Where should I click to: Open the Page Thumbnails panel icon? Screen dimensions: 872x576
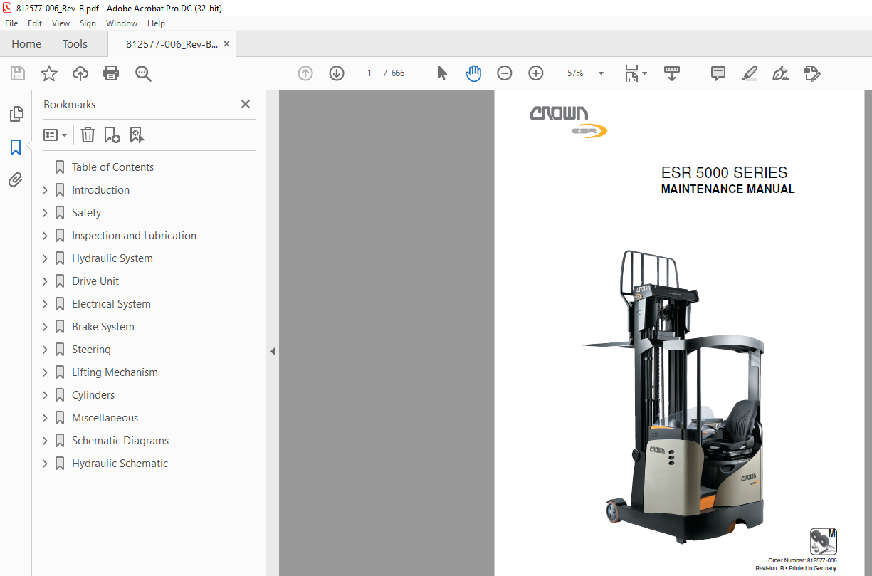coord(16,114)
